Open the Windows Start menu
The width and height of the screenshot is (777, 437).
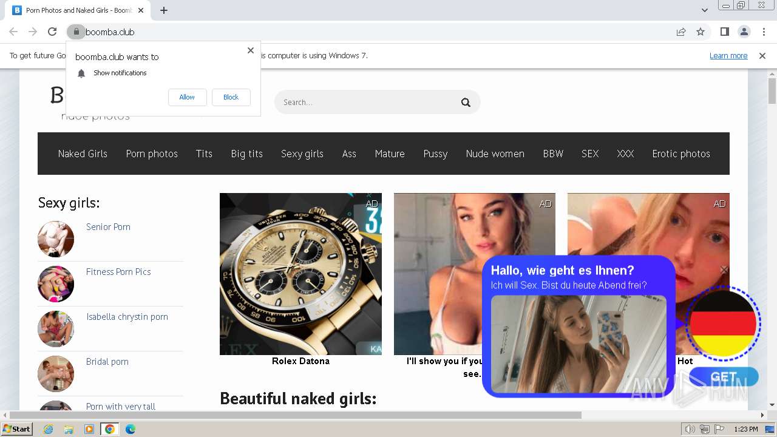16,429
